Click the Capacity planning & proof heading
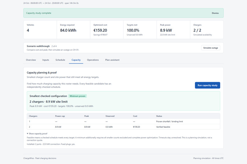Image resolution: width=247 pixels, height=164 pixels. [x=42, y=73]
